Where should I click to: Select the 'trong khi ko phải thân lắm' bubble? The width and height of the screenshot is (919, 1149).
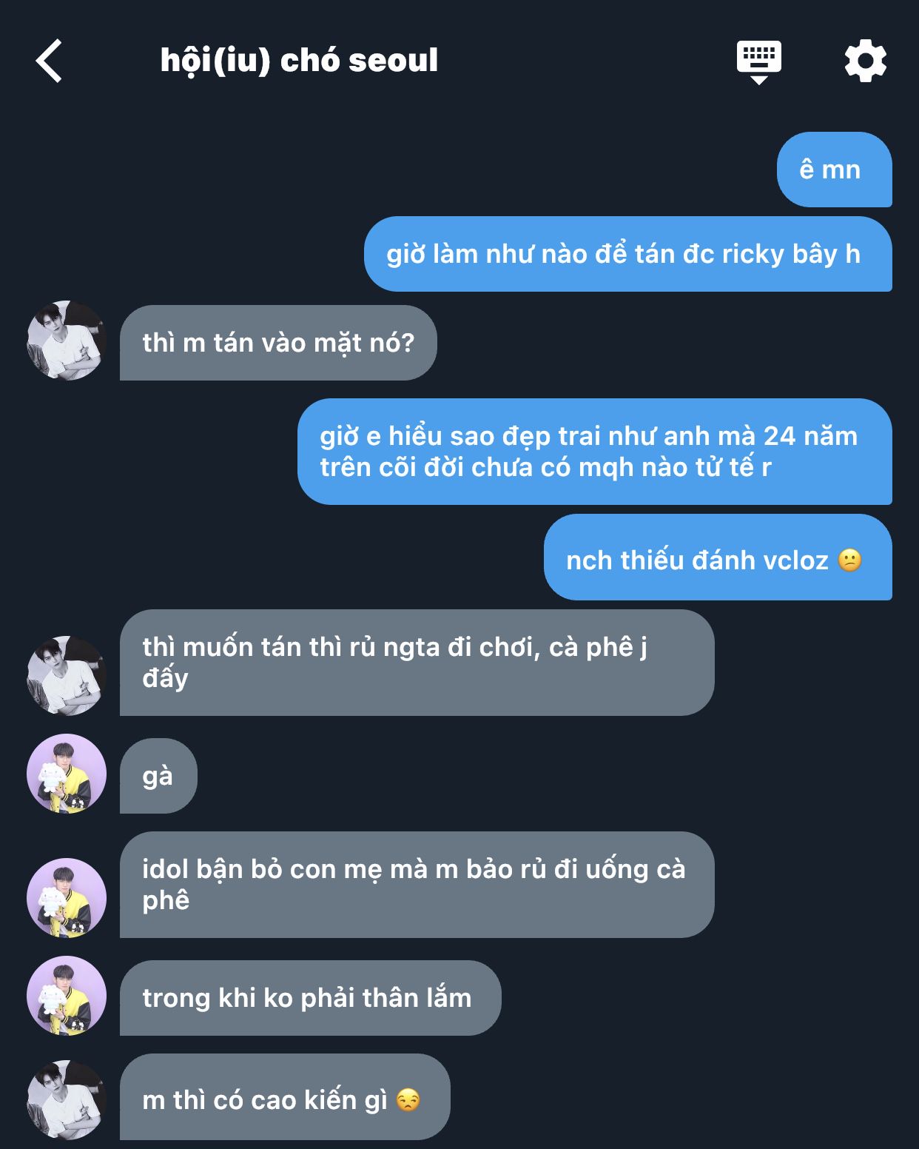[311, 998]
